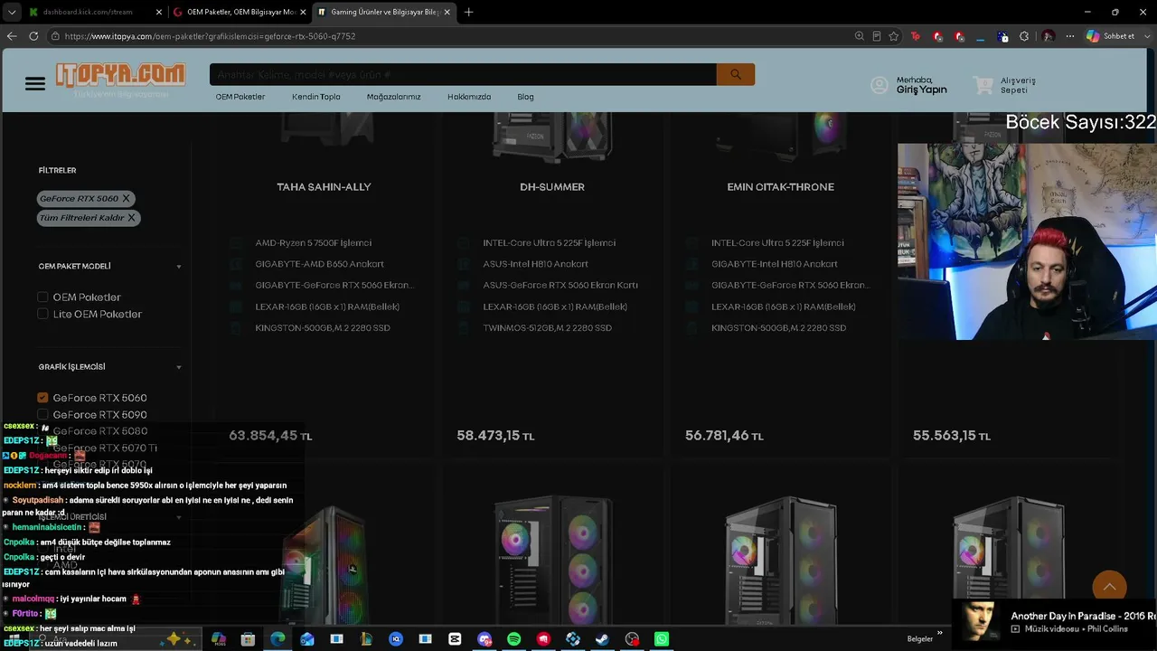Click the red Tp extension icon
Screen dimensions: 1157x651
[916, 36]
